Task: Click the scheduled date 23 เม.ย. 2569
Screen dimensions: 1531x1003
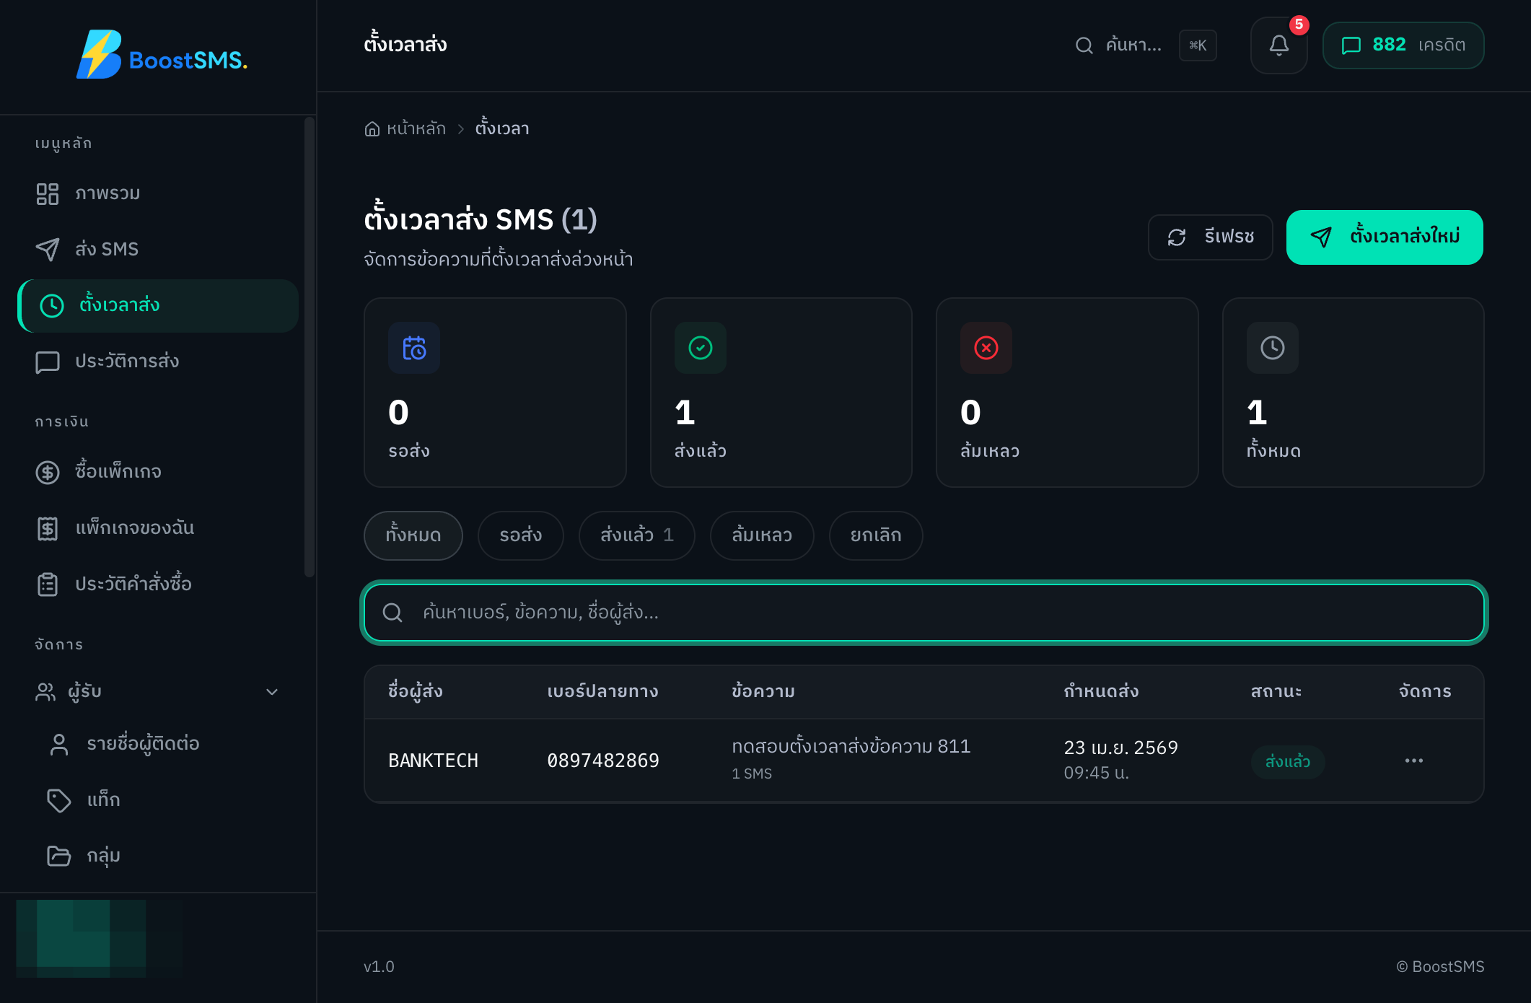Action: click(x=1120, y=748)
